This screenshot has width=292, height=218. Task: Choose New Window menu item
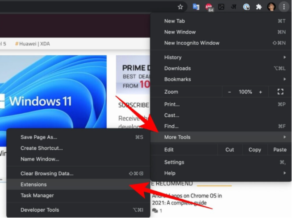pyautogui.click(x=221, y=32)
